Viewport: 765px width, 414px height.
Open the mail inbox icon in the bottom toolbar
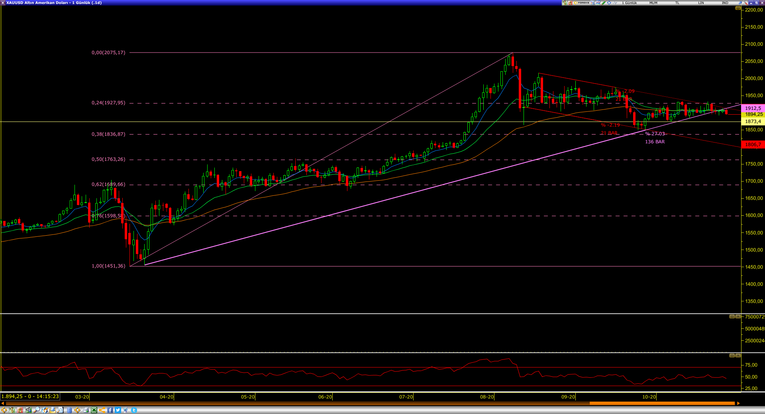[x=53, y=410]
